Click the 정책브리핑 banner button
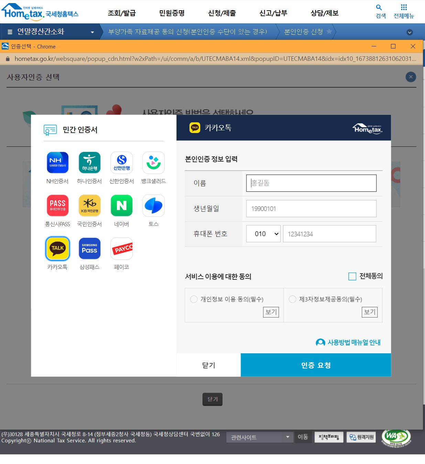 click(329, 437)
